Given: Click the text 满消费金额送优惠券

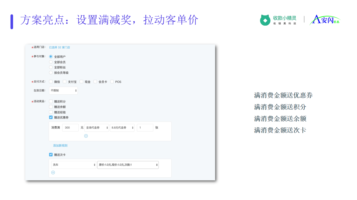Looking at the screenshot, I should (x=283, y=95).
